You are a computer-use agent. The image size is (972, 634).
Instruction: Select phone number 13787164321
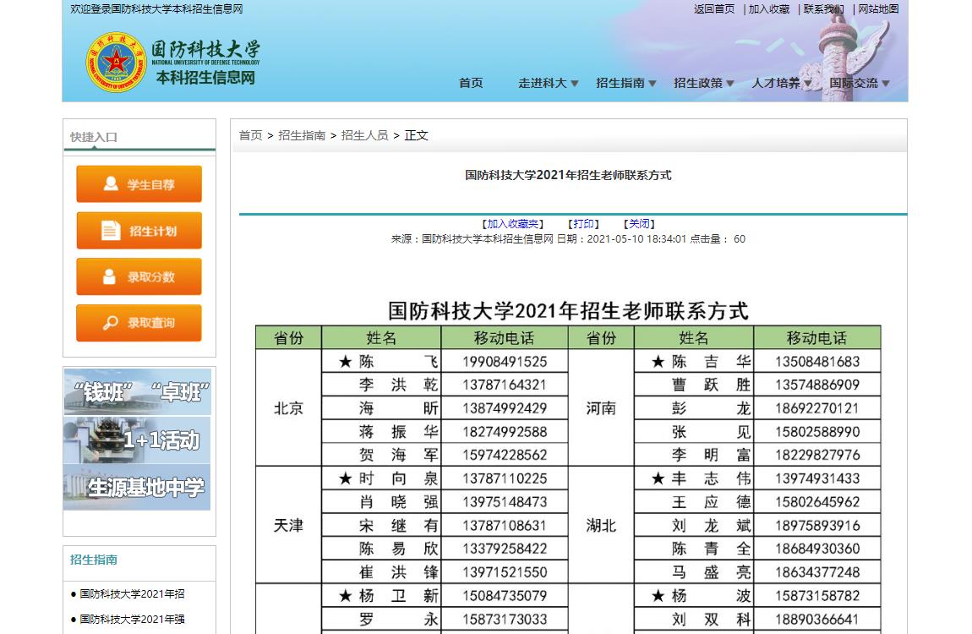(x=505, y=385)
